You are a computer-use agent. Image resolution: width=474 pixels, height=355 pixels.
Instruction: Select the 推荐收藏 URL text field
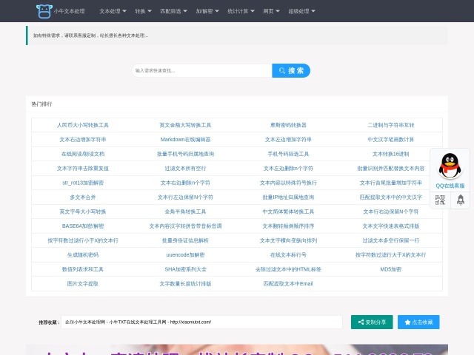(x=201, y=322)
